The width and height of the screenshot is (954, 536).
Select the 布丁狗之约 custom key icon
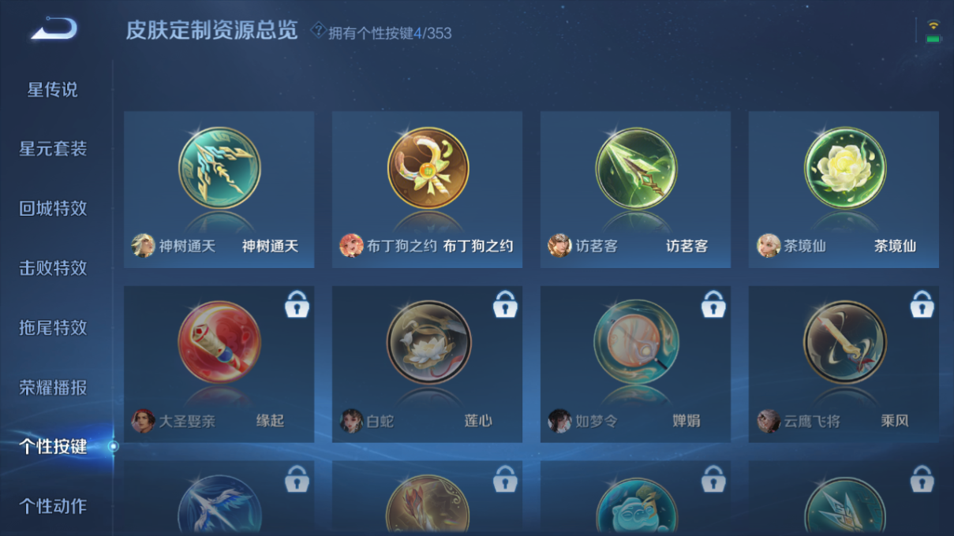tap(428, 168)
